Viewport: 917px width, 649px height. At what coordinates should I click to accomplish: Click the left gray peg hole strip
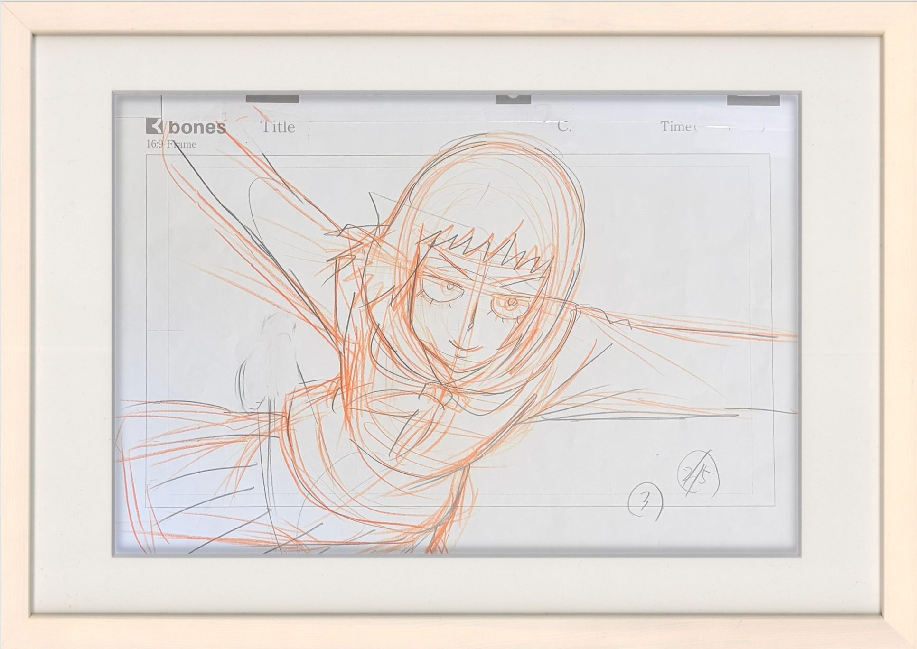(272, 99)
